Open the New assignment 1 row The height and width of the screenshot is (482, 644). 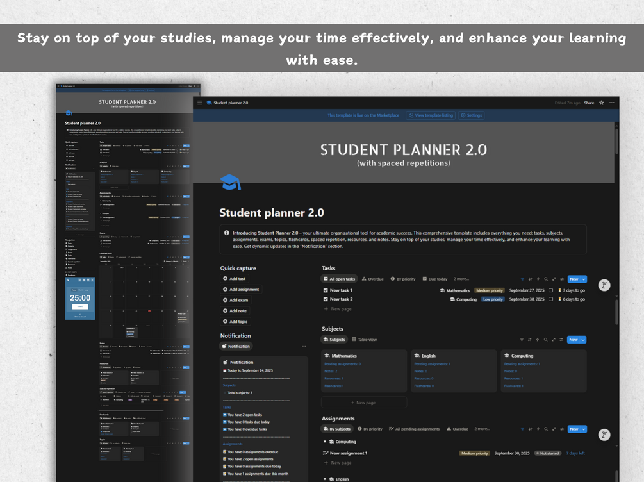[454, 453]
